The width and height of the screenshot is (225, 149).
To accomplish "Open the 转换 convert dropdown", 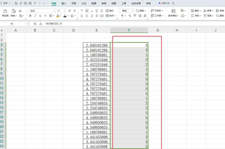I will [141, 11].
